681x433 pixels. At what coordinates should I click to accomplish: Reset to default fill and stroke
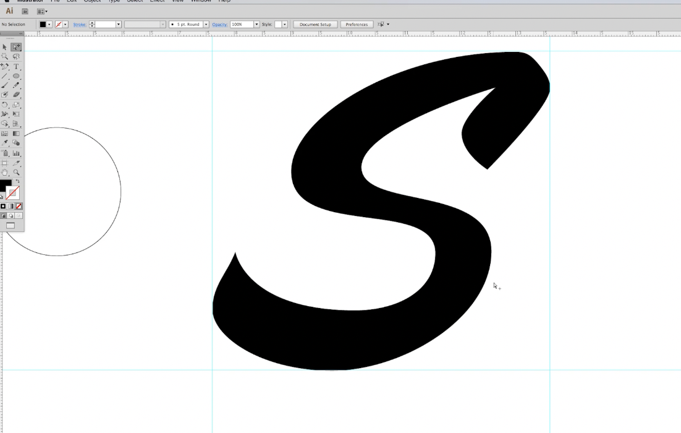2,197
